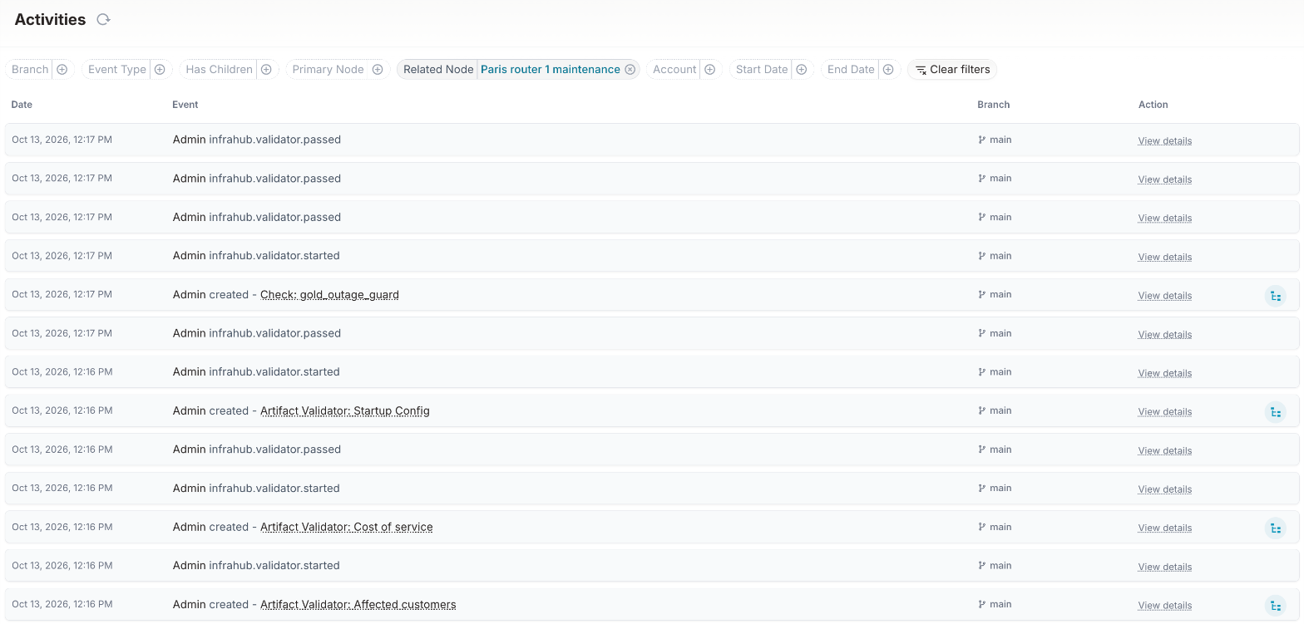Open the End Date filter

888,70
